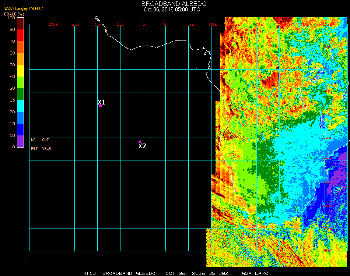Viewport: 350px width, 276px height.
Task: Click the magenta X2 marker square
Action: 140,142
